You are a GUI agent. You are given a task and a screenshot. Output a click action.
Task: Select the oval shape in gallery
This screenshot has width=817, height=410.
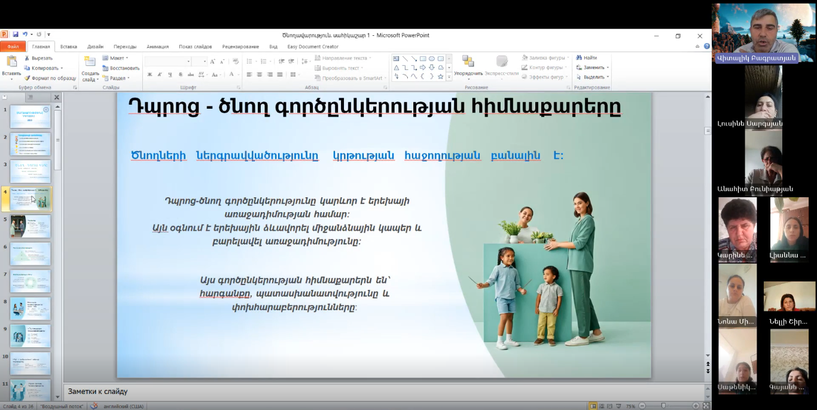432,59
